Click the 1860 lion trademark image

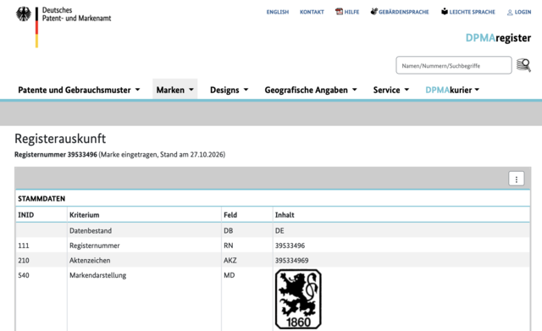298,299
